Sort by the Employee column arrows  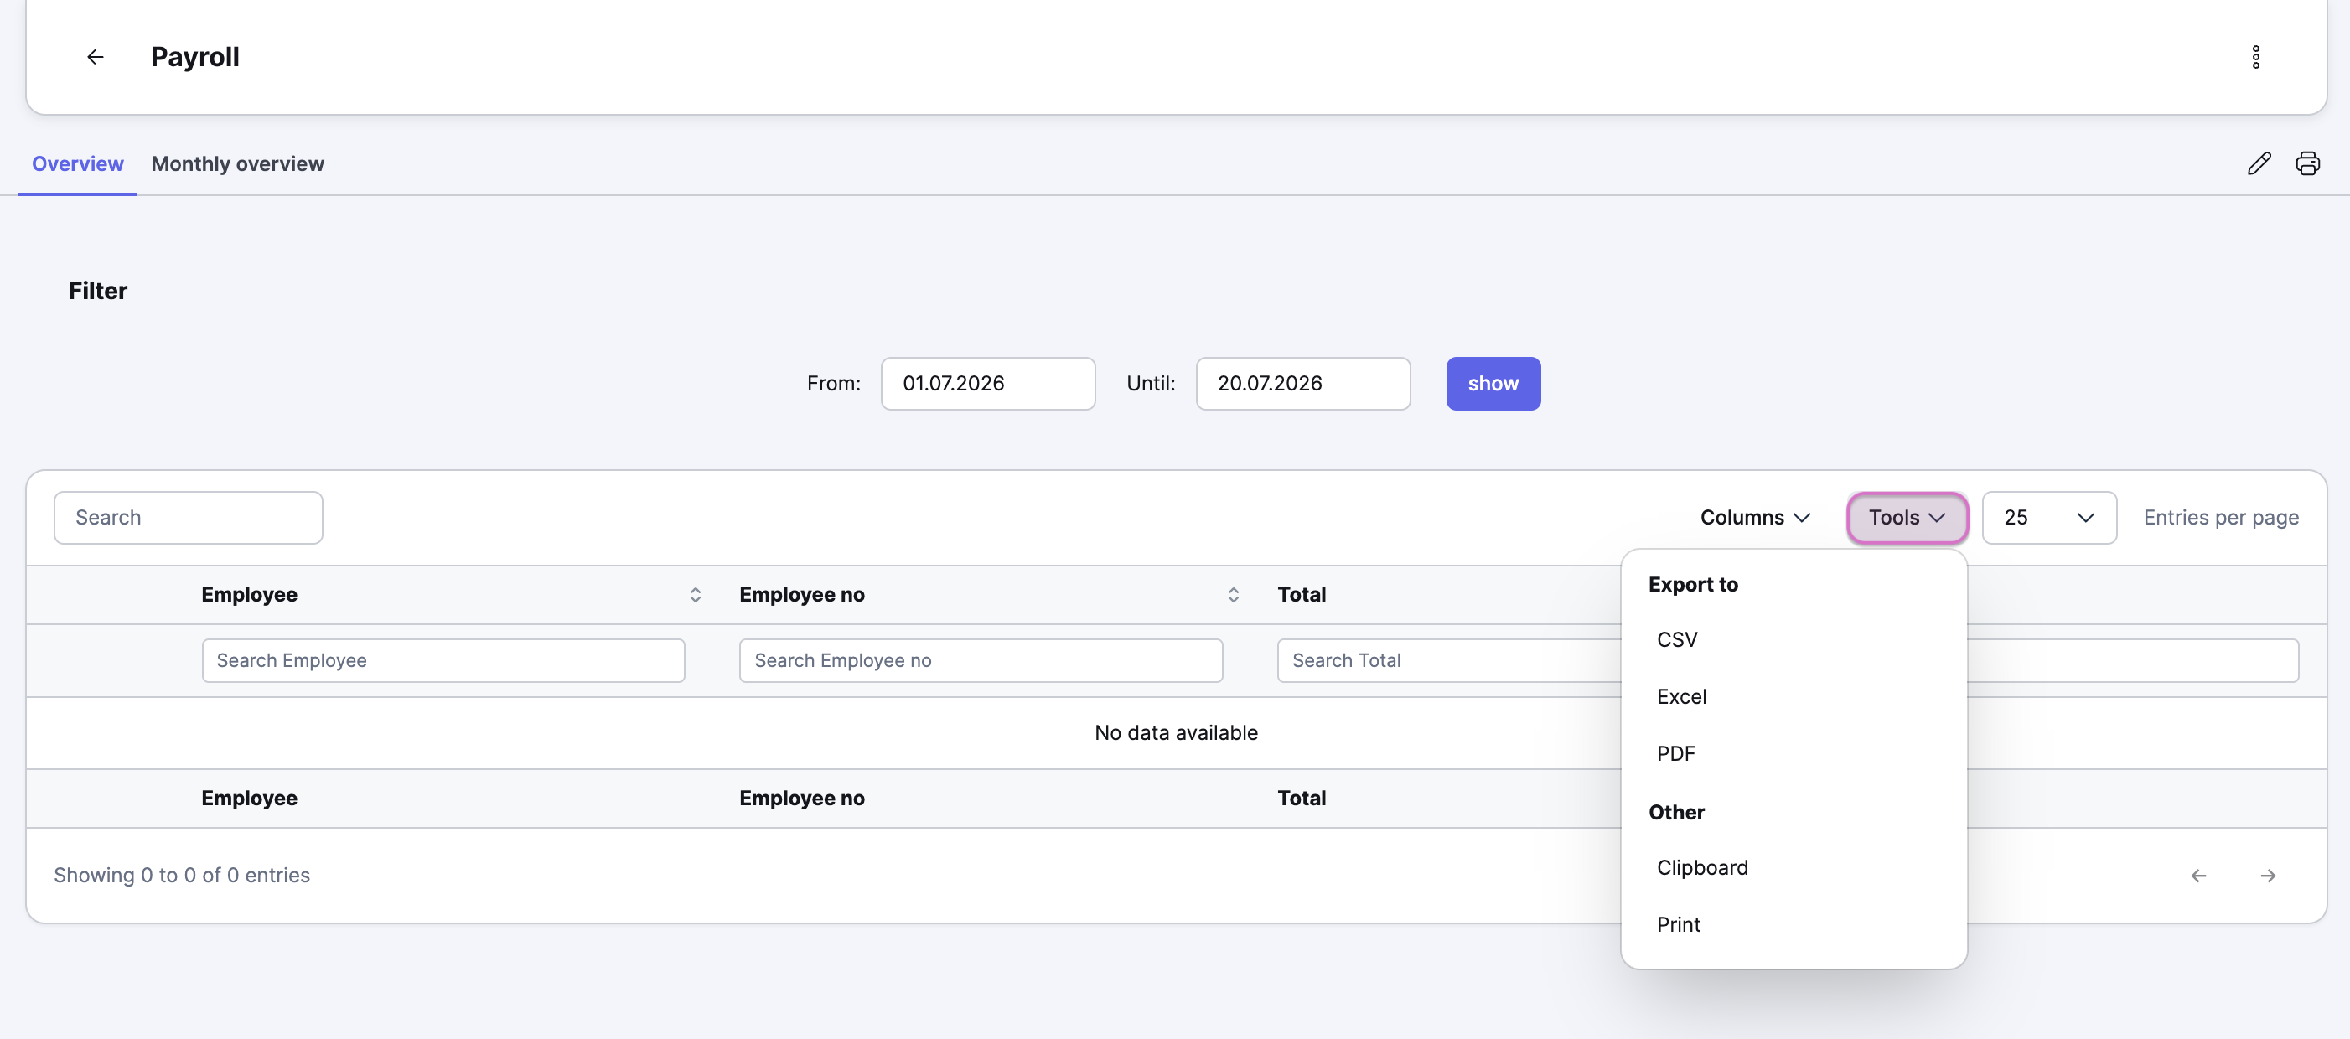click(695, 595)
